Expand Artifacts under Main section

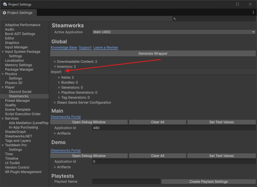coord(55,134)
